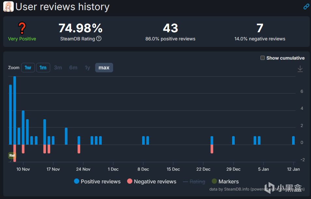
Task: Click the Rel release marker on chart
Action: pyautogui.click(x=12, y=155)
